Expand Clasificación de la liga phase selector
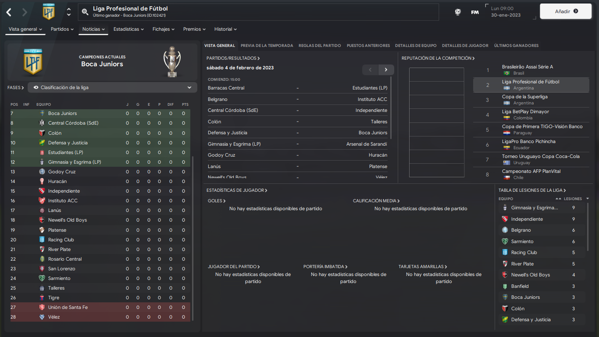The image size is (599, 337). coord(112,87)
